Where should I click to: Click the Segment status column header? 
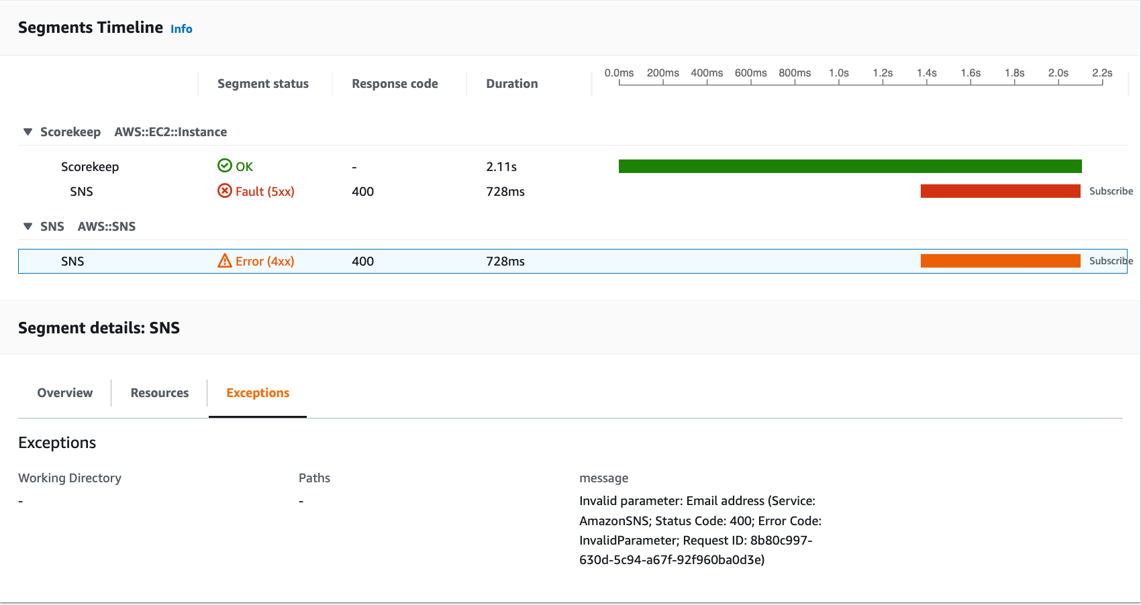(x=263, y=84)
